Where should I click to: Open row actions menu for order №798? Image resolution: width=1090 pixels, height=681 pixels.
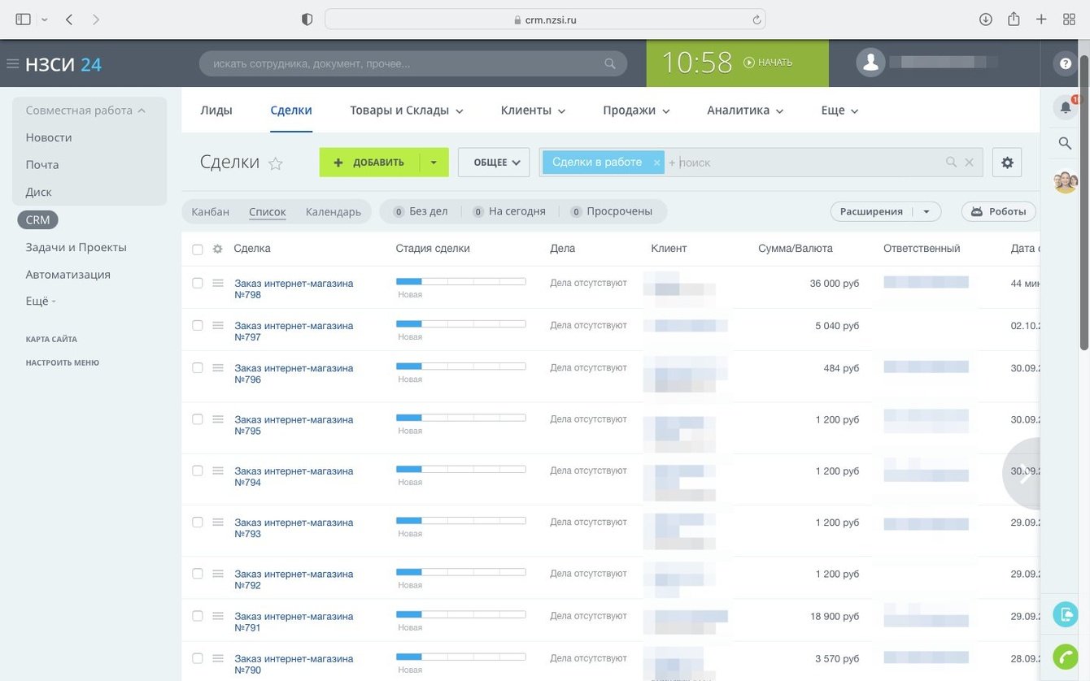(217, 283)
